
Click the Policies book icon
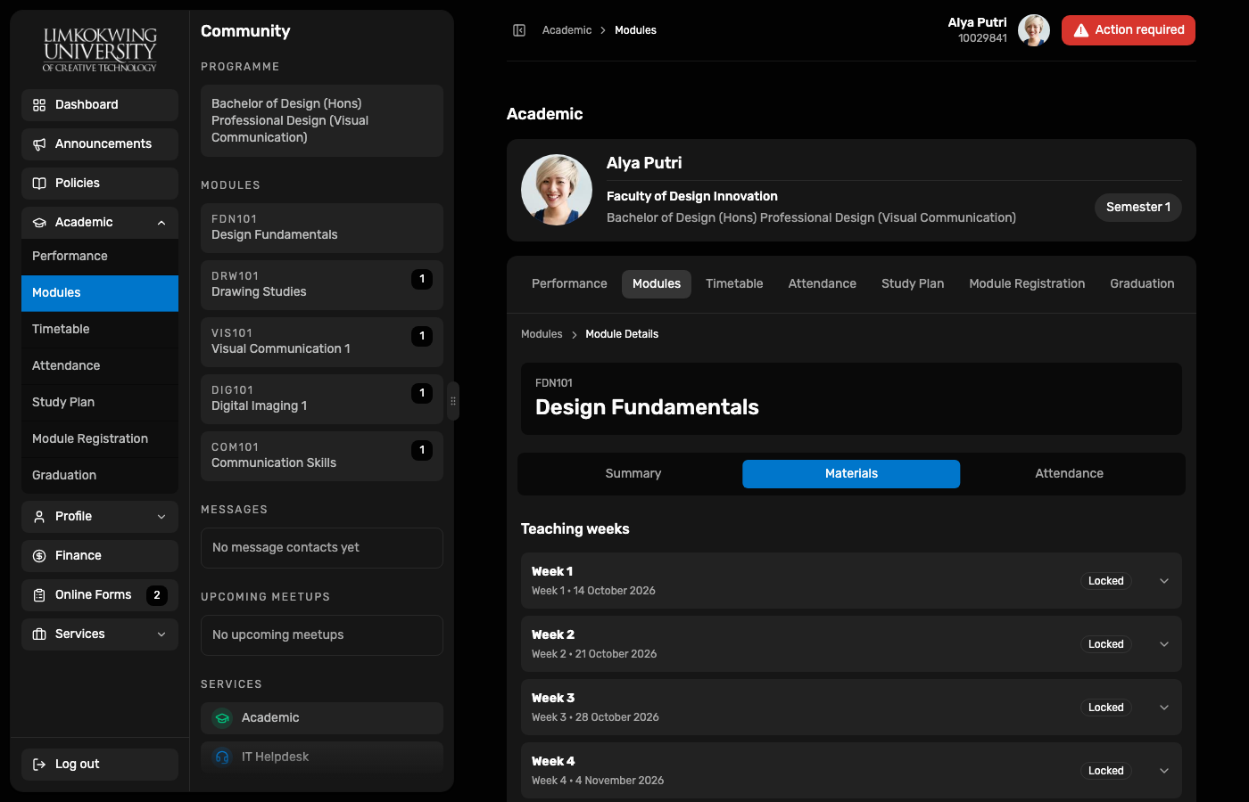pyautogui.click(x=39, y=184)
